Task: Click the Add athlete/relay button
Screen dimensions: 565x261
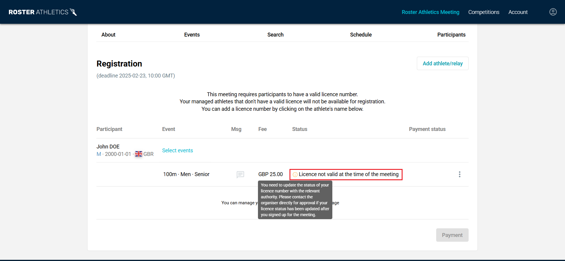Action: pos(443,64)
